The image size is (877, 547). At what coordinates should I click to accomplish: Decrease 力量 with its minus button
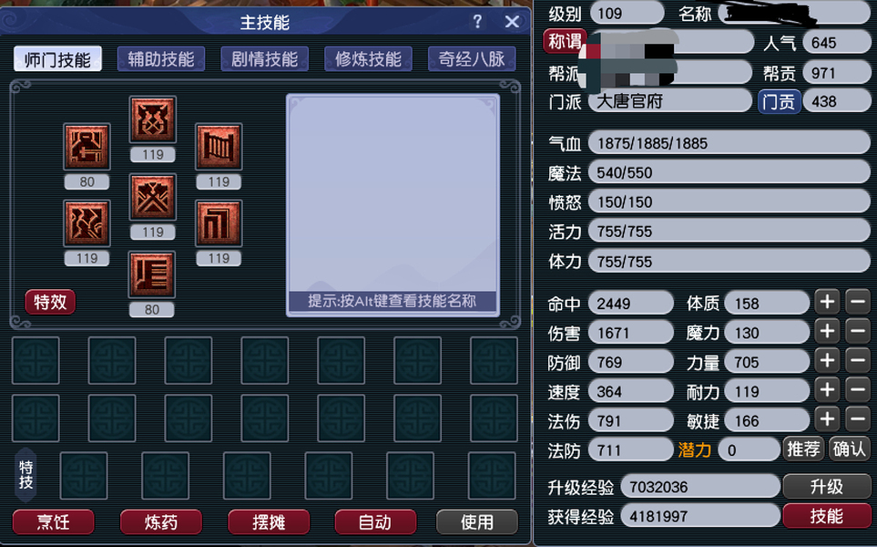pyautogui.click(x=857, y=361)
